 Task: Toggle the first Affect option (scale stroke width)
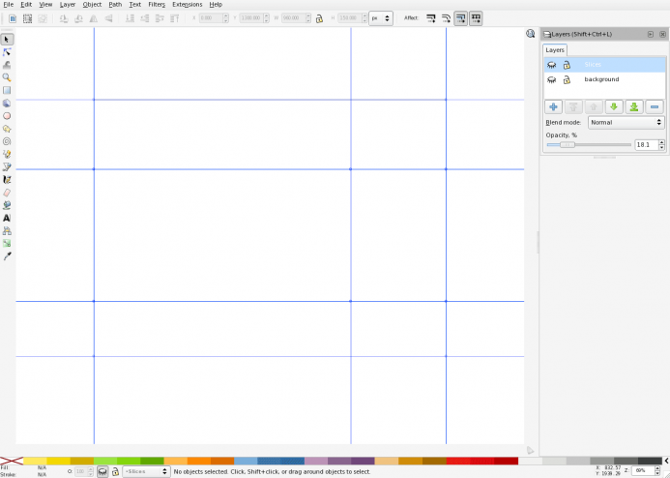[431, 18]
